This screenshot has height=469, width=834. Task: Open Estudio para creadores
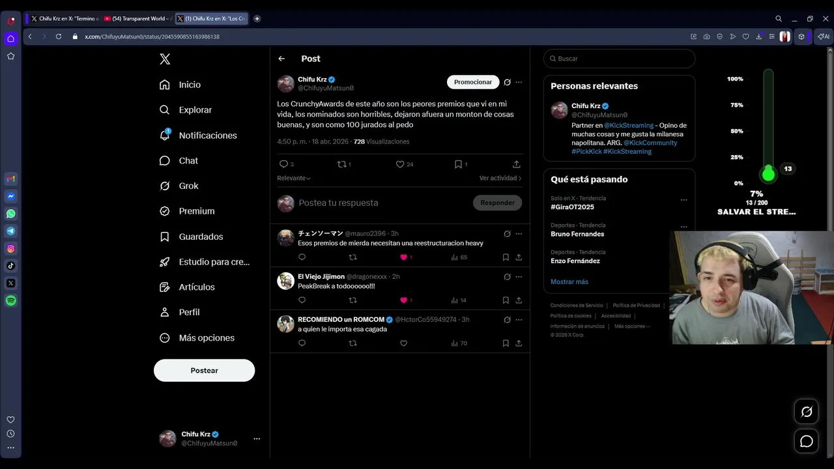point(205,262)
